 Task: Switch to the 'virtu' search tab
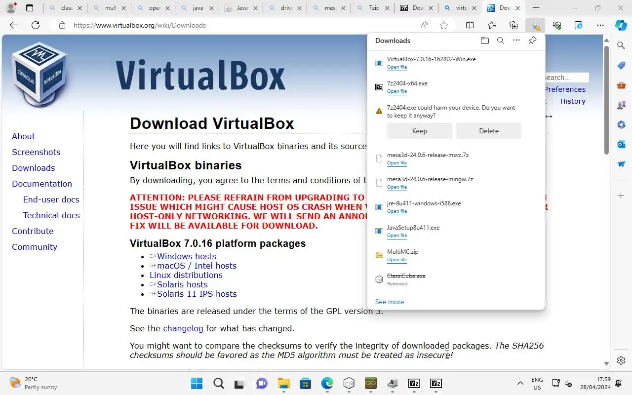pyautogui.click(x=460, y=8)
